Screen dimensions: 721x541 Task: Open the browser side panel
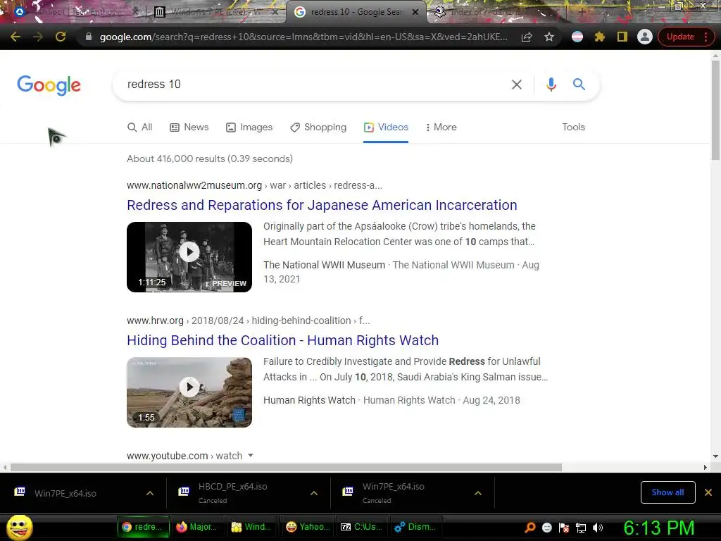[x=622, y=37]
